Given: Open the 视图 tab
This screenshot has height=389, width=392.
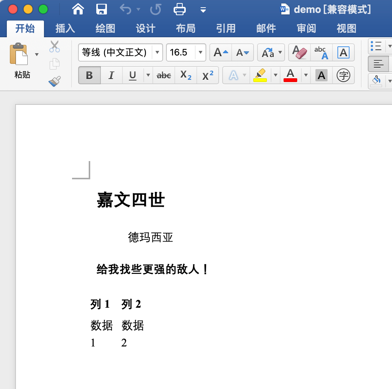Looking at the screenshot, I should click(346, 28).
